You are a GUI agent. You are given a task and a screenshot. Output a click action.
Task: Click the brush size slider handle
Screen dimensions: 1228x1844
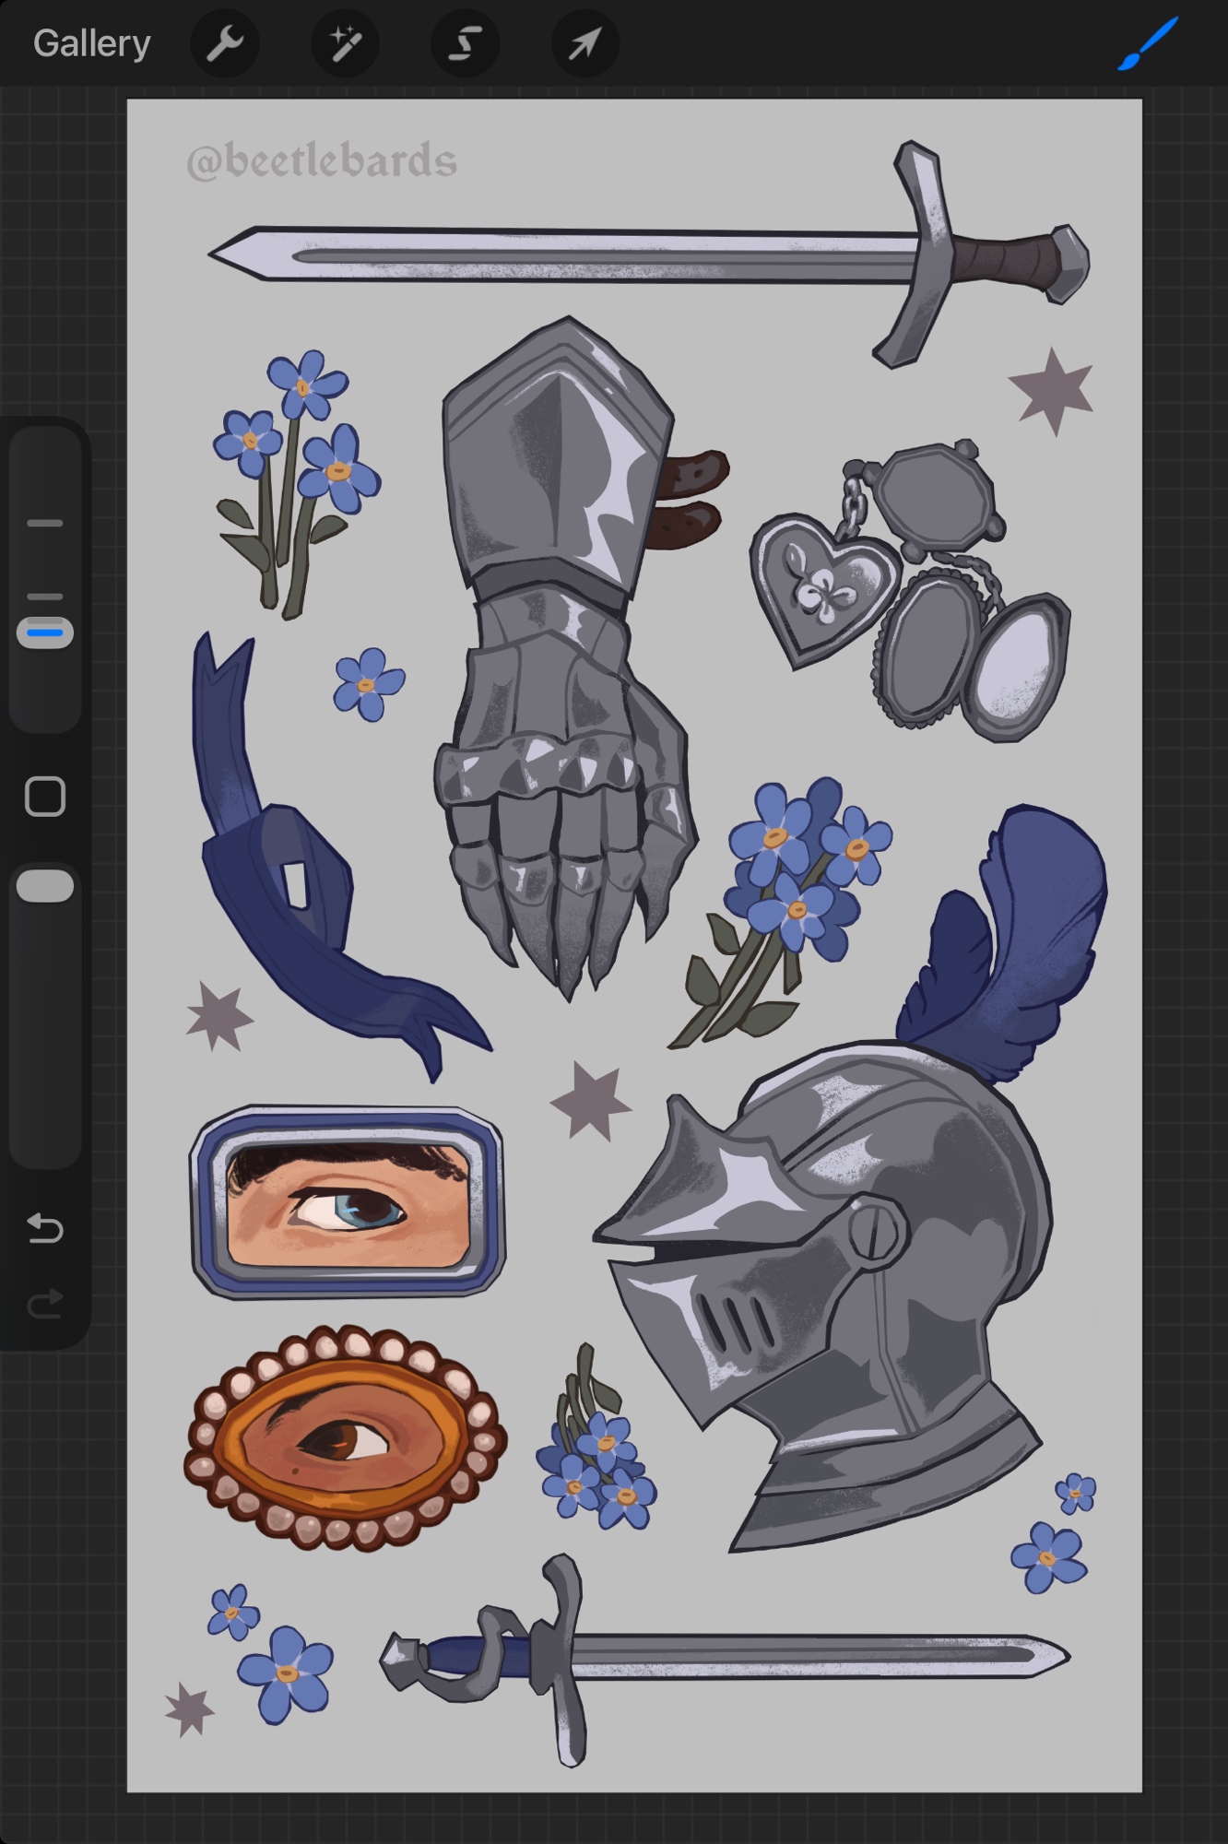click(x=45, y=632)
